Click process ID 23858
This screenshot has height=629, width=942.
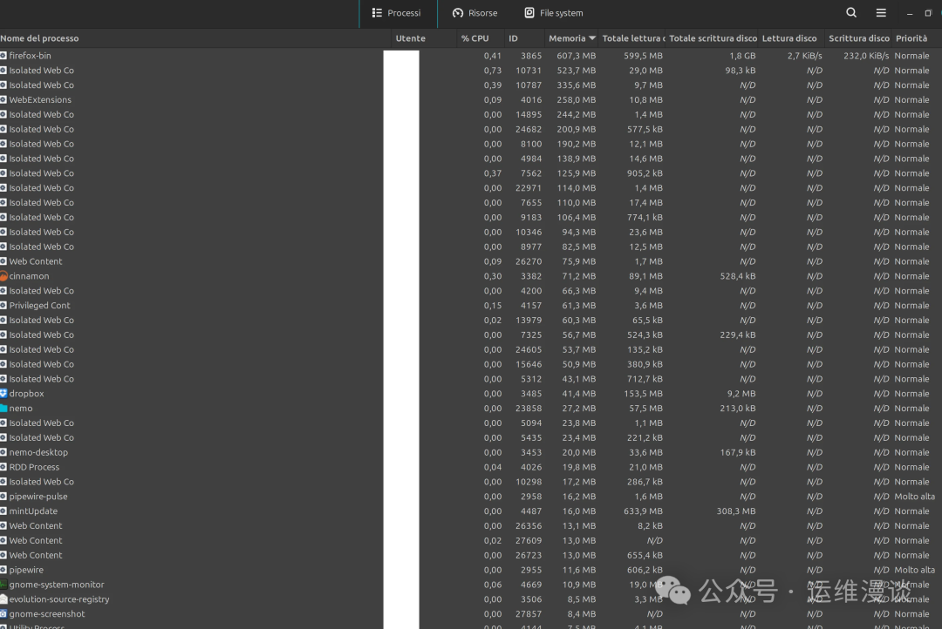529,409
